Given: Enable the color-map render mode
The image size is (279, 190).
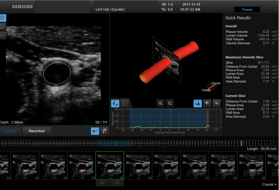Looking at the screenshot, I should (x=207, y=103).
